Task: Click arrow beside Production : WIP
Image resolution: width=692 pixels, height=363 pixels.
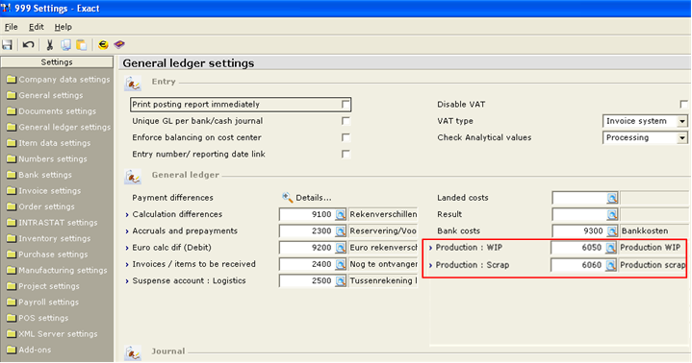Action: [431, 248]
